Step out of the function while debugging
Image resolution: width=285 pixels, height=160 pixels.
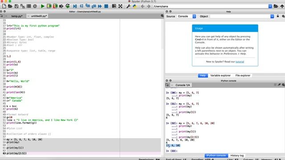tap(94, 6)
